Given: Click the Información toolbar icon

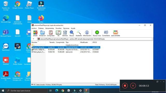Looking at the screenshot, I should (x=87, y=33).
